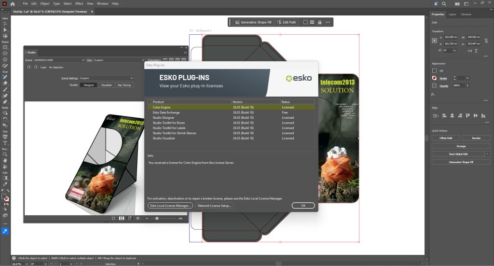Click horizontal align center icon

(x=452, y=116)
